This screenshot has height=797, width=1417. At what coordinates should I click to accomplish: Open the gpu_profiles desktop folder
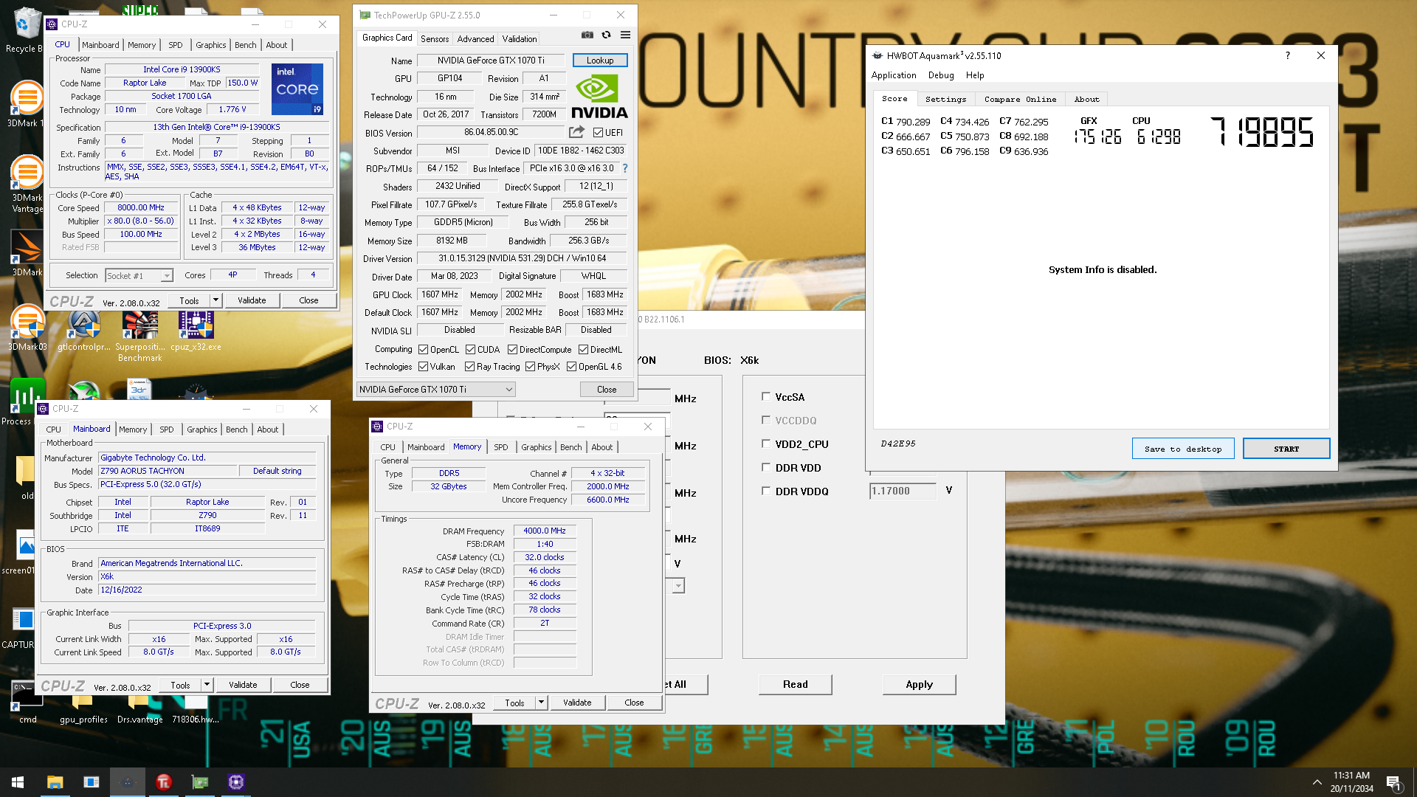83,710
